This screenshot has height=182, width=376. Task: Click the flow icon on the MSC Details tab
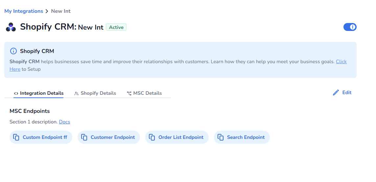(x=129, y=93)
